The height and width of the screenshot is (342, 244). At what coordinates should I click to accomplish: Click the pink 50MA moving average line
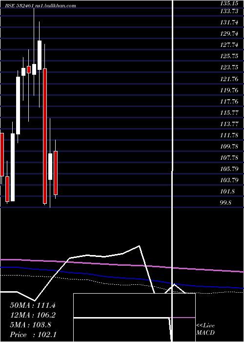coord(122,264)
